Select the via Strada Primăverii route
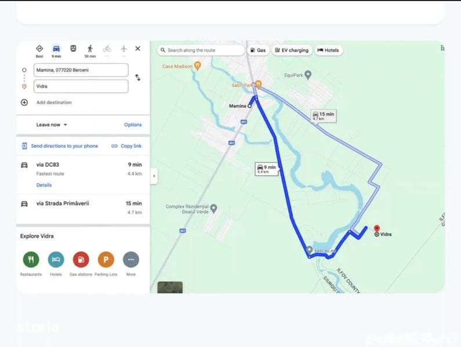 (x=83, y=208)
